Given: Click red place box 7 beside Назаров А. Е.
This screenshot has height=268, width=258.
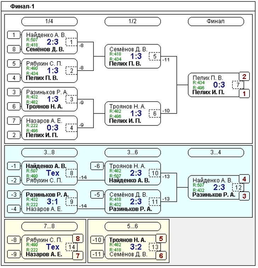Looking at the screenshot, I should [78, 256].
